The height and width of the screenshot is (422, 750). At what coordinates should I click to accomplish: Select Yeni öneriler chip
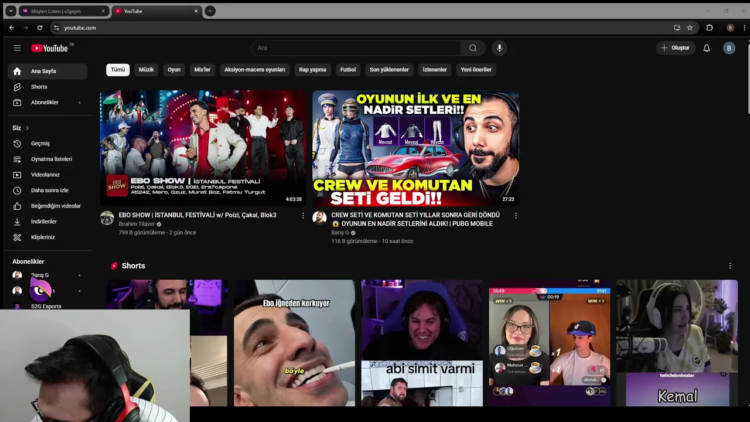[x=476, y=70]
